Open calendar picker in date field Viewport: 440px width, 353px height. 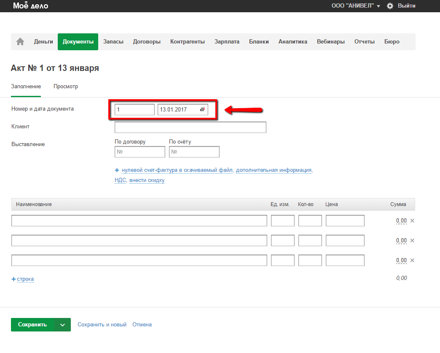(202, 110)
